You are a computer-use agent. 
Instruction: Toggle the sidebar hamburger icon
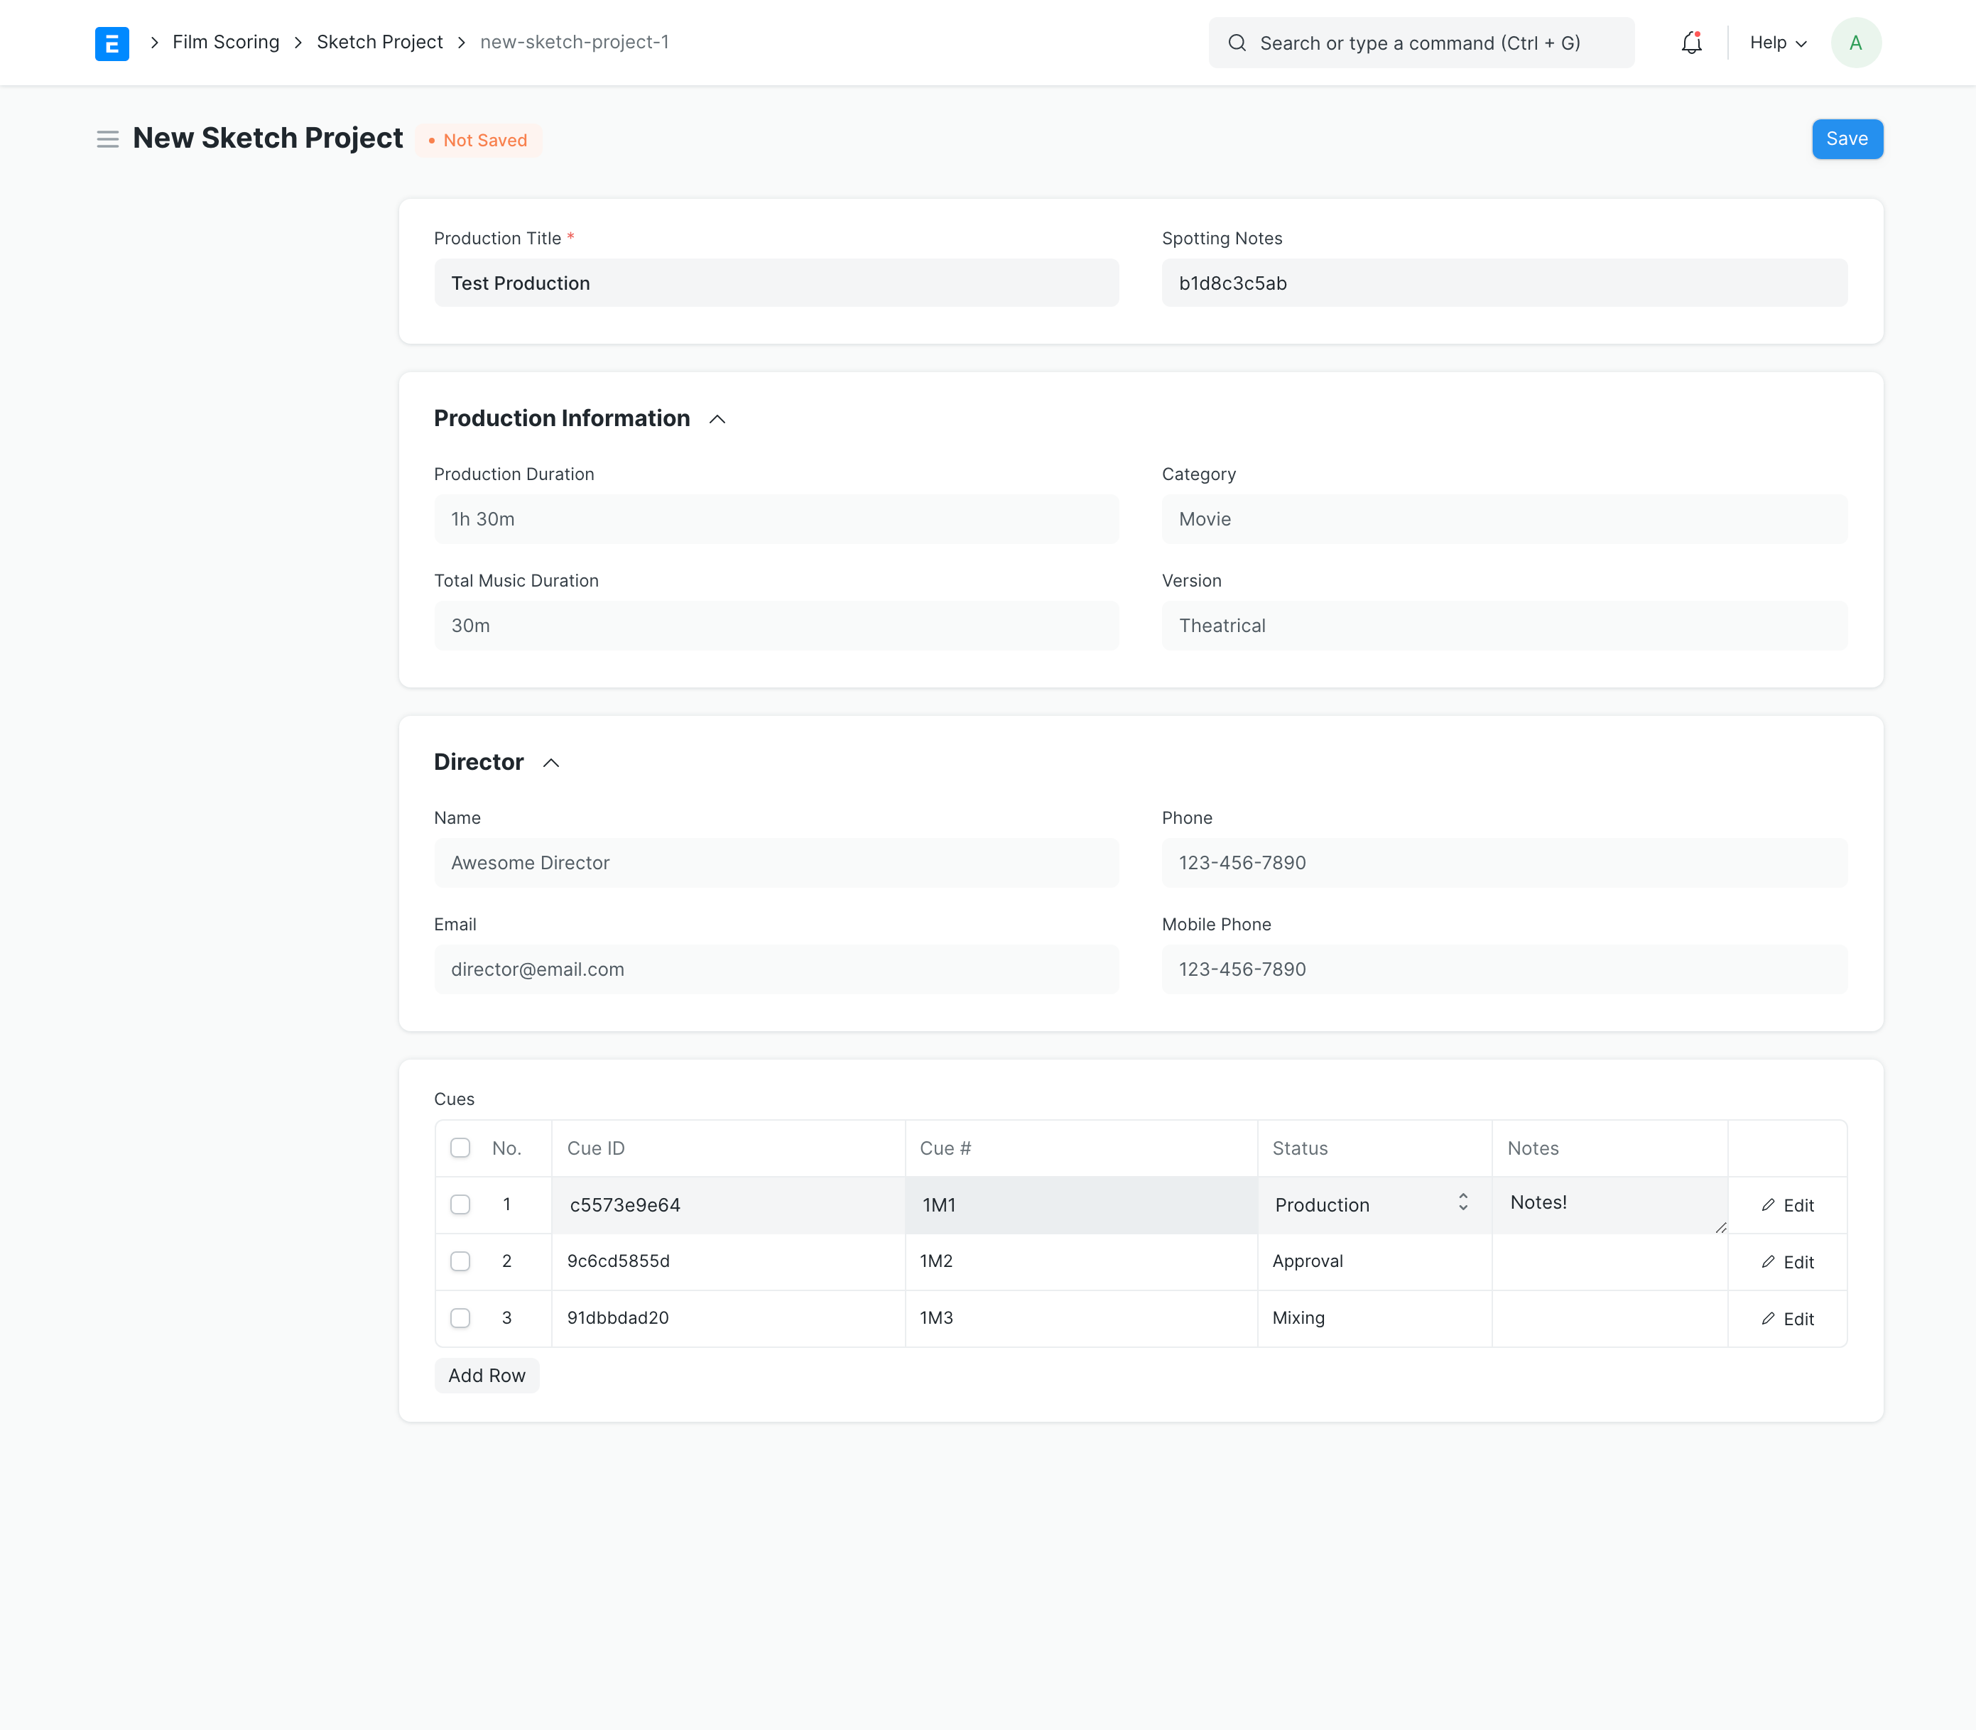107,140
